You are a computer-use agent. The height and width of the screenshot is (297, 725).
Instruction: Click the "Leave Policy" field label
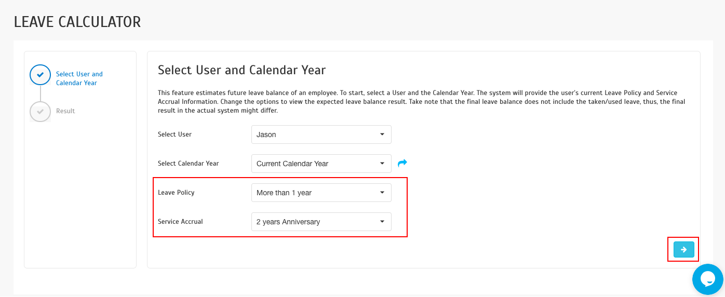(176, 193)
